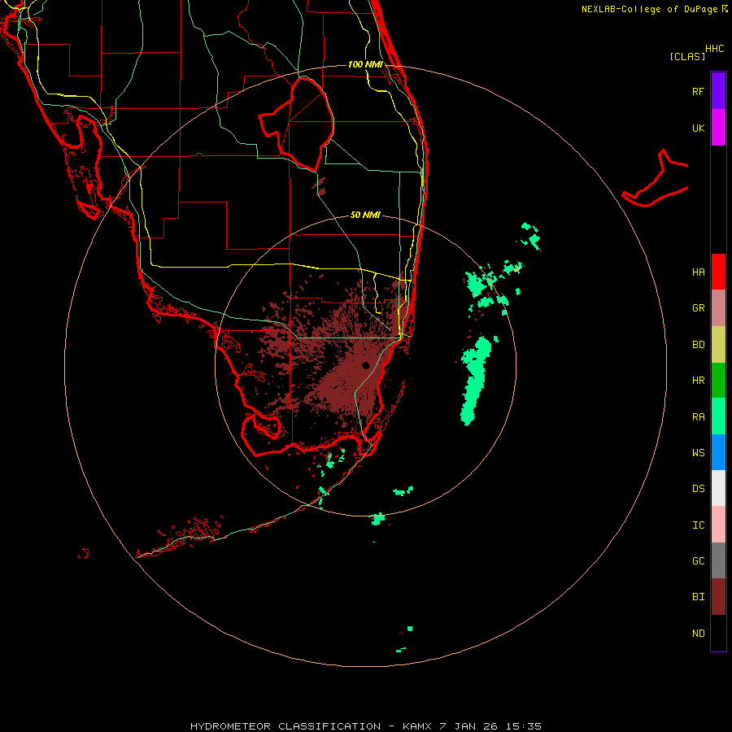Click the IC light pink legend swatch
732x732 pixels.
tap(718, 525)
